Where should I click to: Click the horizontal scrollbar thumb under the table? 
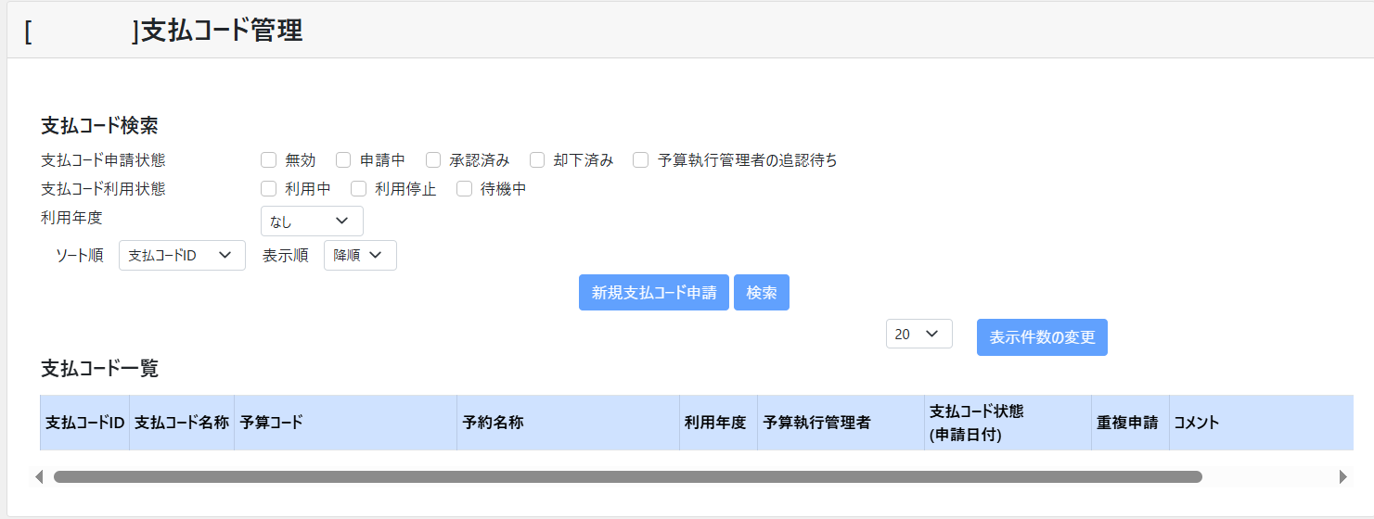point(627,476)
